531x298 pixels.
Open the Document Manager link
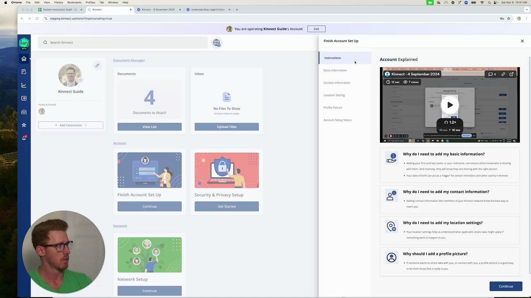(129, 60)
